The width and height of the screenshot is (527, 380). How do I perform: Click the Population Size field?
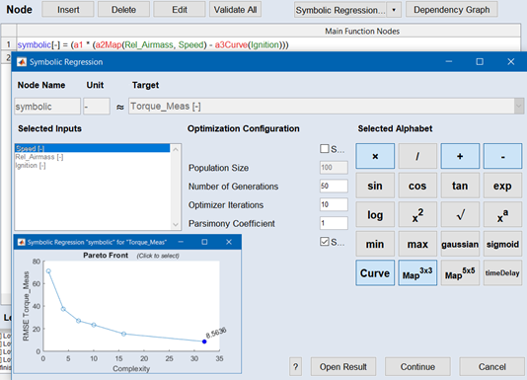[334, 167]
